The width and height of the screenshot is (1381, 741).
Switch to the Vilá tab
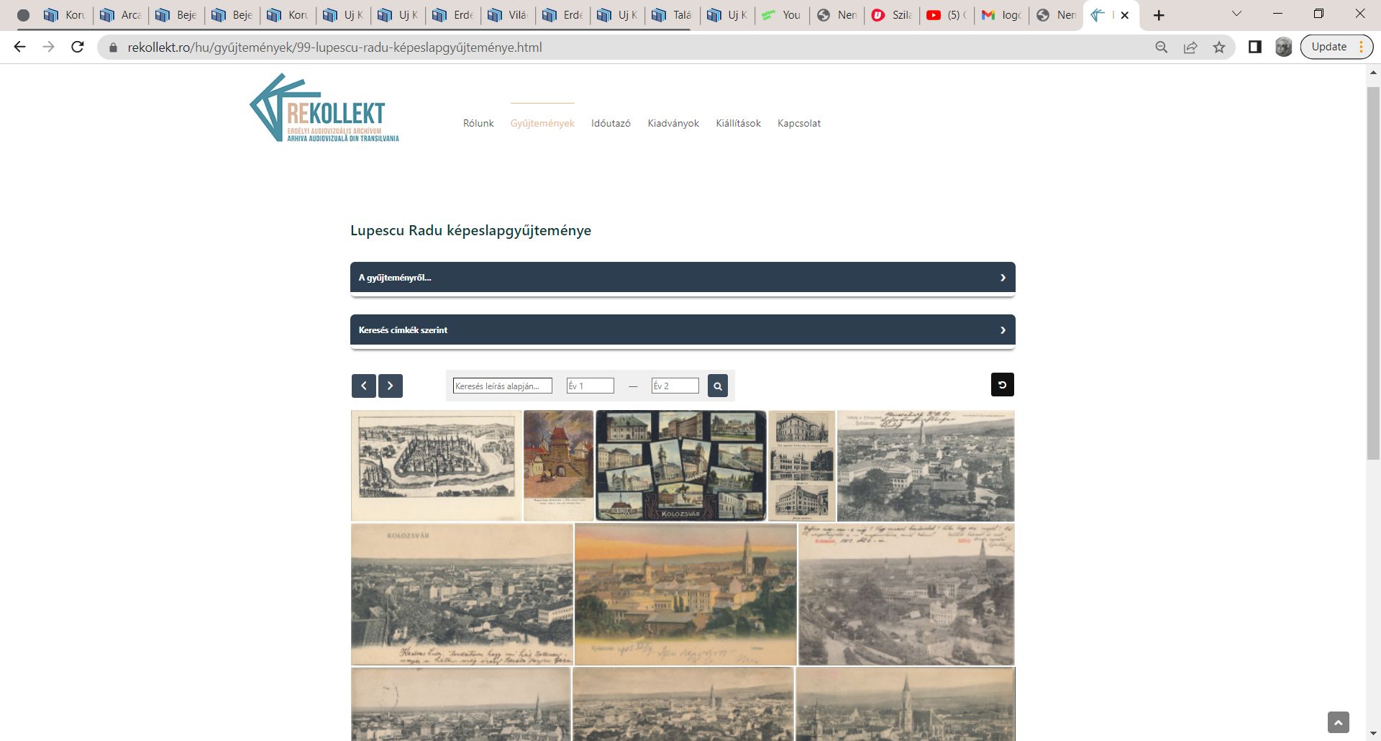point(508,15)
